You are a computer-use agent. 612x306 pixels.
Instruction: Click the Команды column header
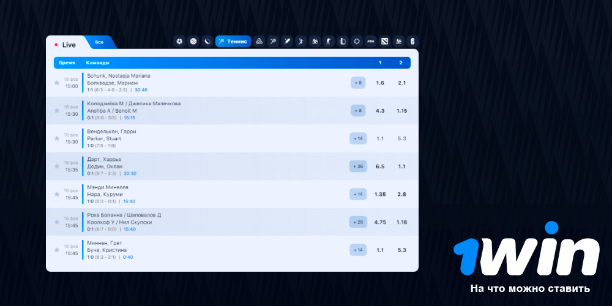pos(97,63)
